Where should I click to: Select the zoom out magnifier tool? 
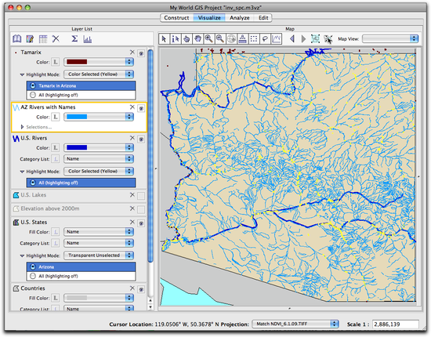[220, 38]
